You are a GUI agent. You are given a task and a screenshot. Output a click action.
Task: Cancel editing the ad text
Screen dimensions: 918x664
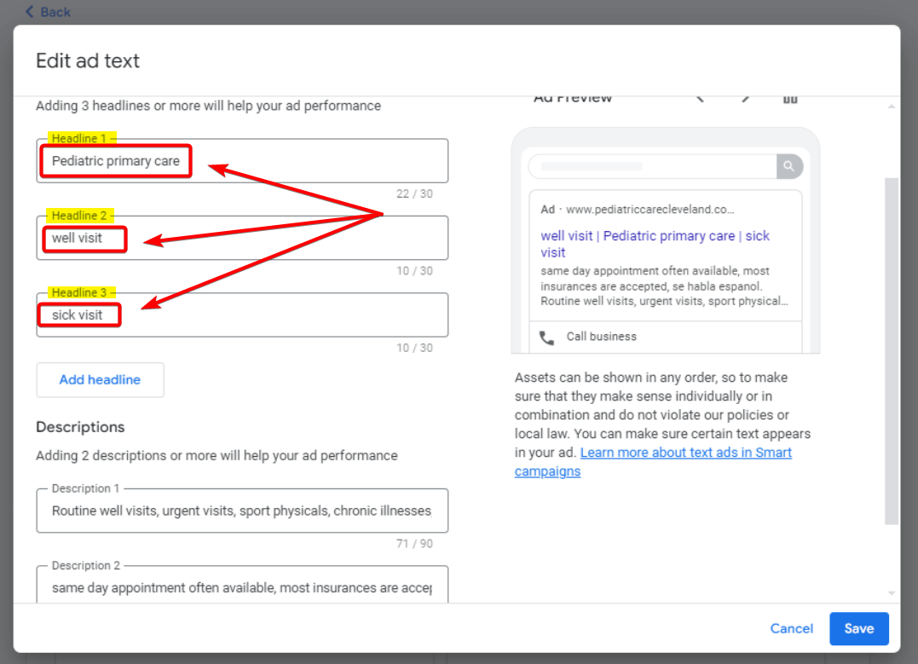point(791,629)
